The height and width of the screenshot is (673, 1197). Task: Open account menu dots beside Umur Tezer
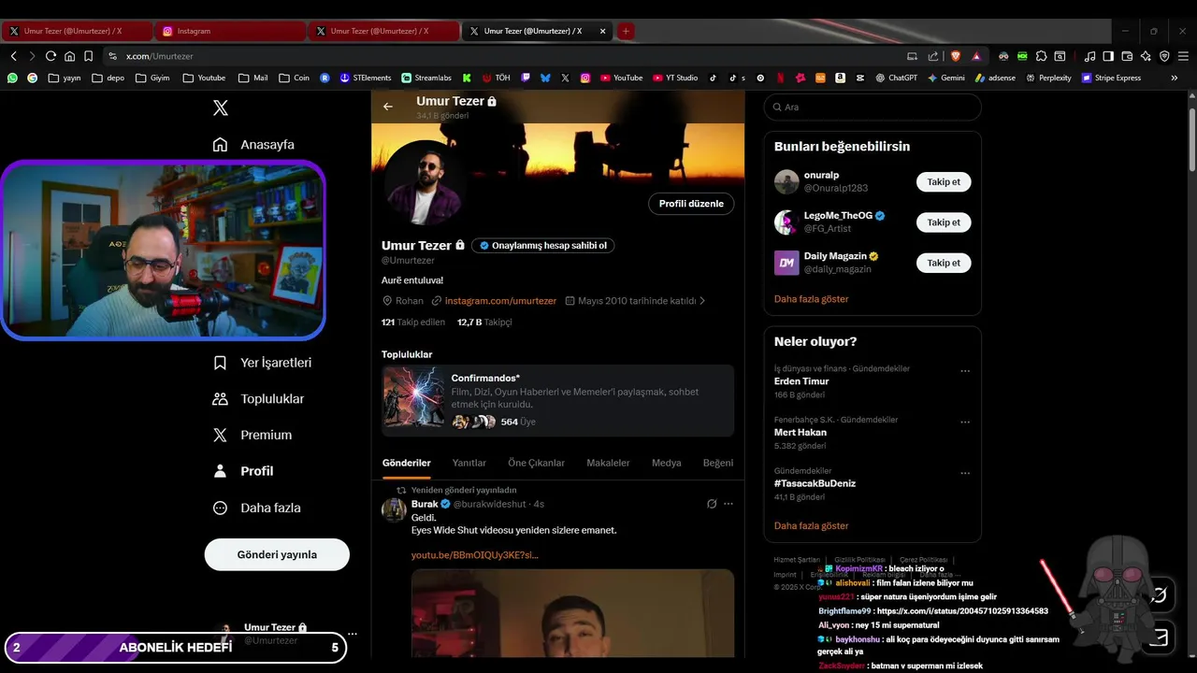click(353, 634)
